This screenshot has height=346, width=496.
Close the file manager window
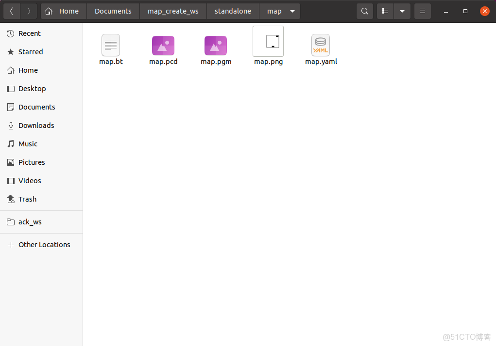click(x=485, y=11)
